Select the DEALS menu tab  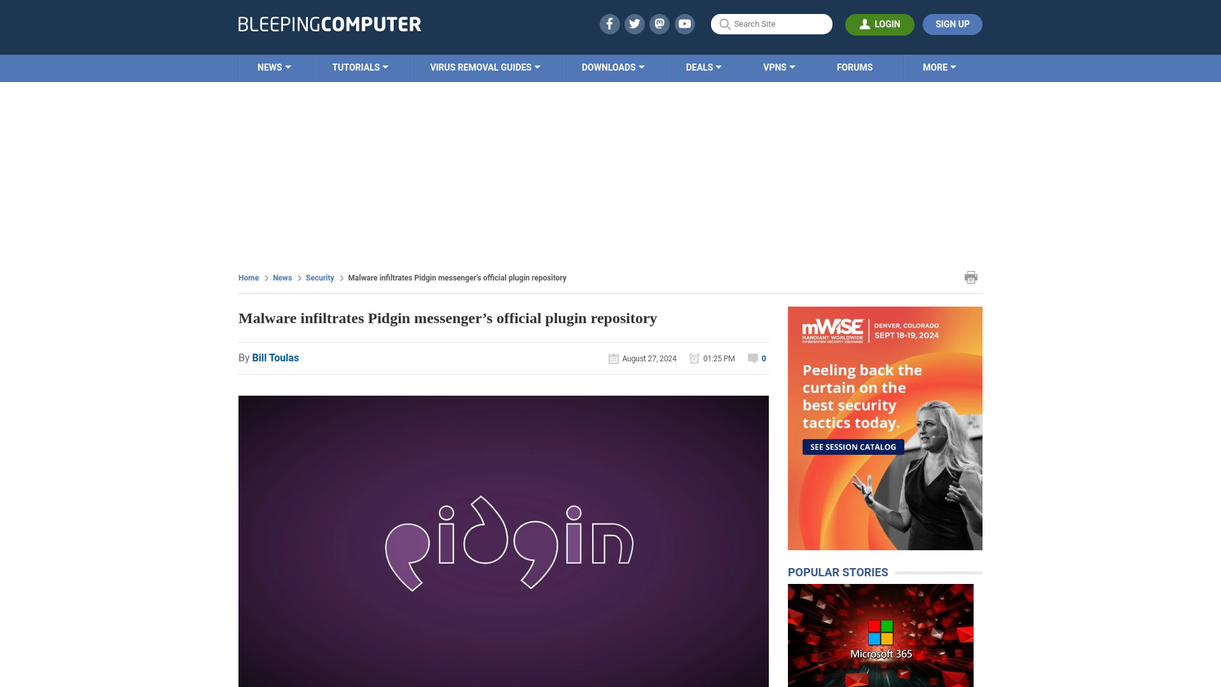click(703, 67)
